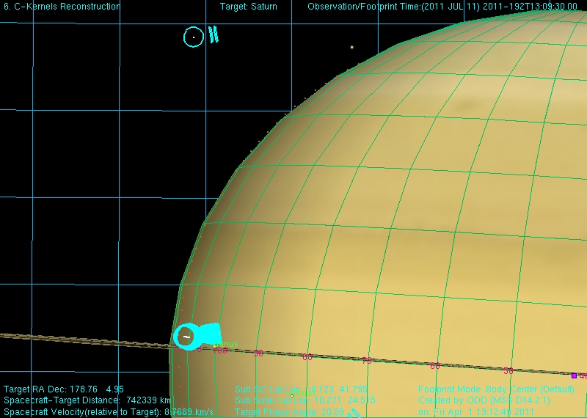The width and height of the screenshot is (587, 418).
Task: Click the 'Sub SC Lat Lon' readout
Action: (x=301, y=389)
